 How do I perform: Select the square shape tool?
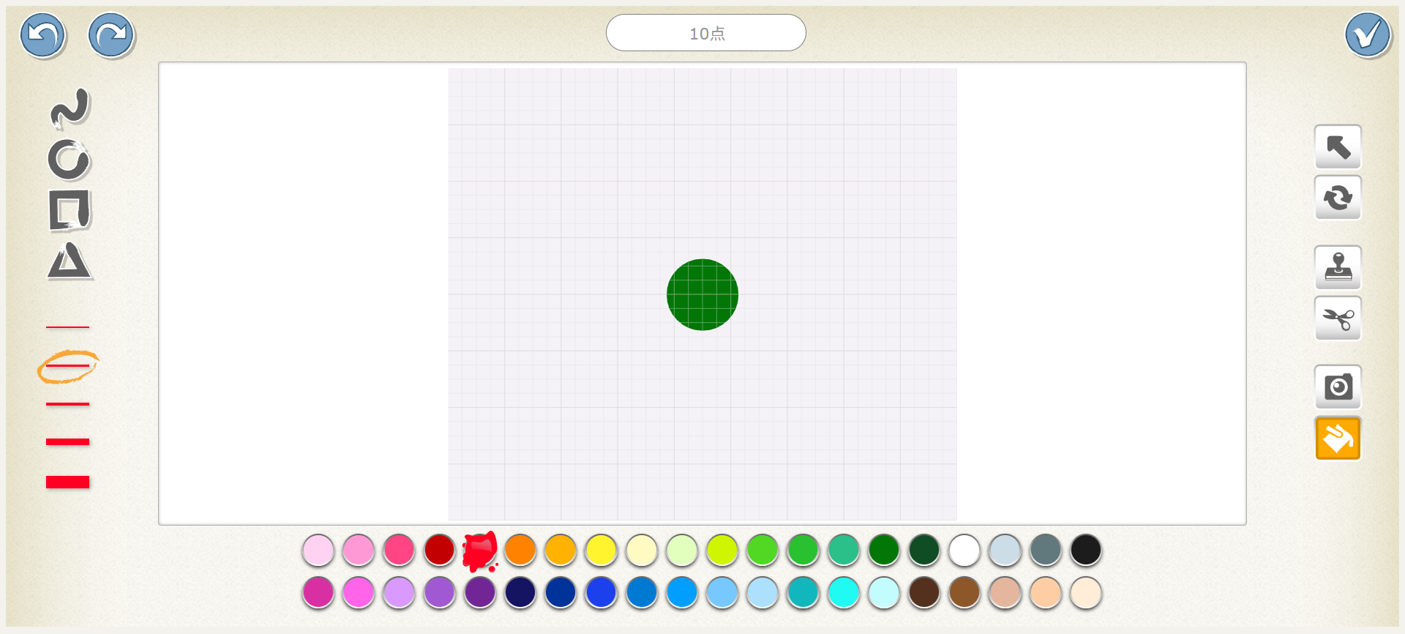click(x=70, y=210)
